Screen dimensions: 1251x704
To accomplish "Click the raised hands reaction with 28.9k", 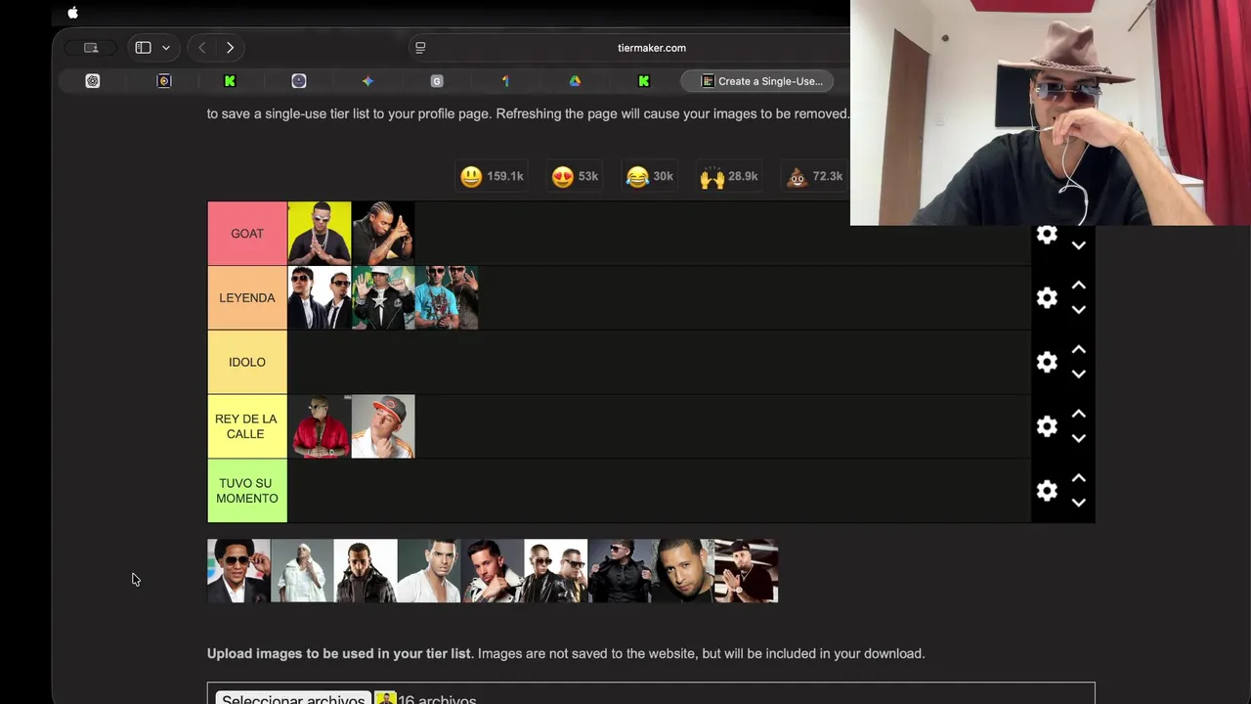I will (729, 176).
